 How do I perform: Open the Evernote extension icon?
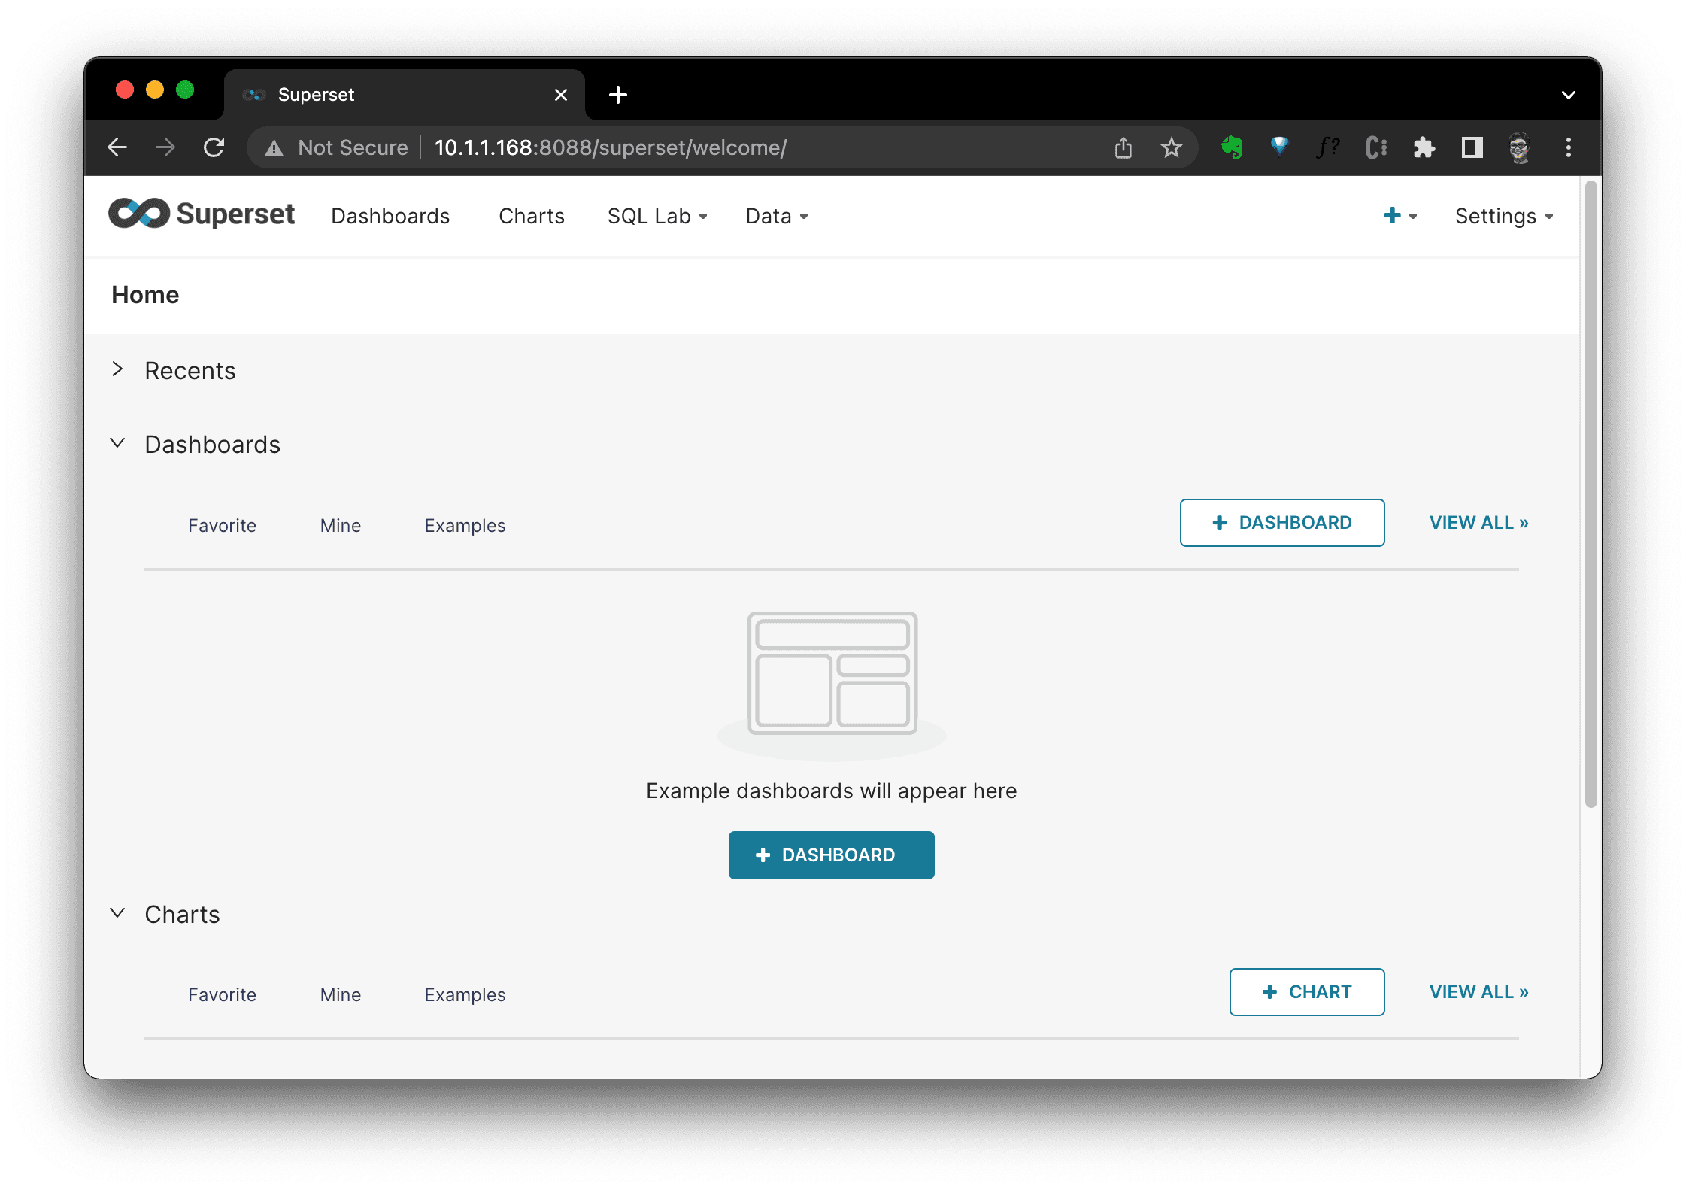pyautogui.click(x=1231, y=147)
